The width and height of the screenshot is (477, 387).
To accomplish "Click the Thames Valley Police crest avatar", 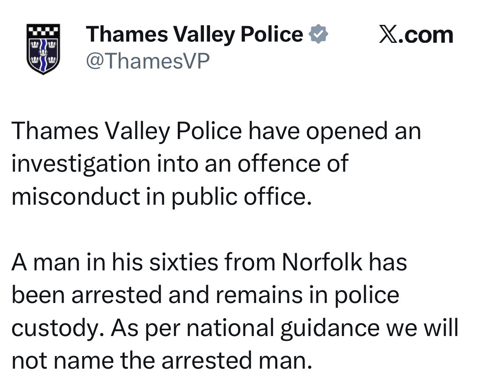I will [43, 49].
